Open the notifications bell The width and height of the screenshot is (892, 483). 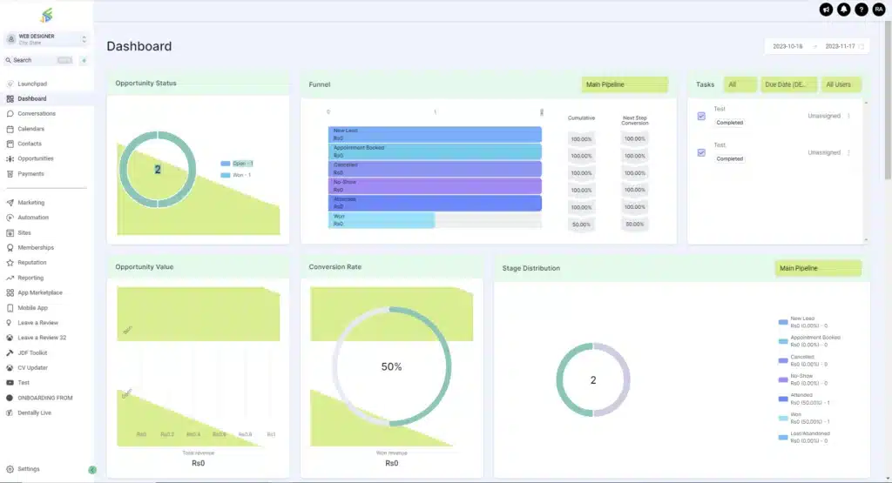843,9
